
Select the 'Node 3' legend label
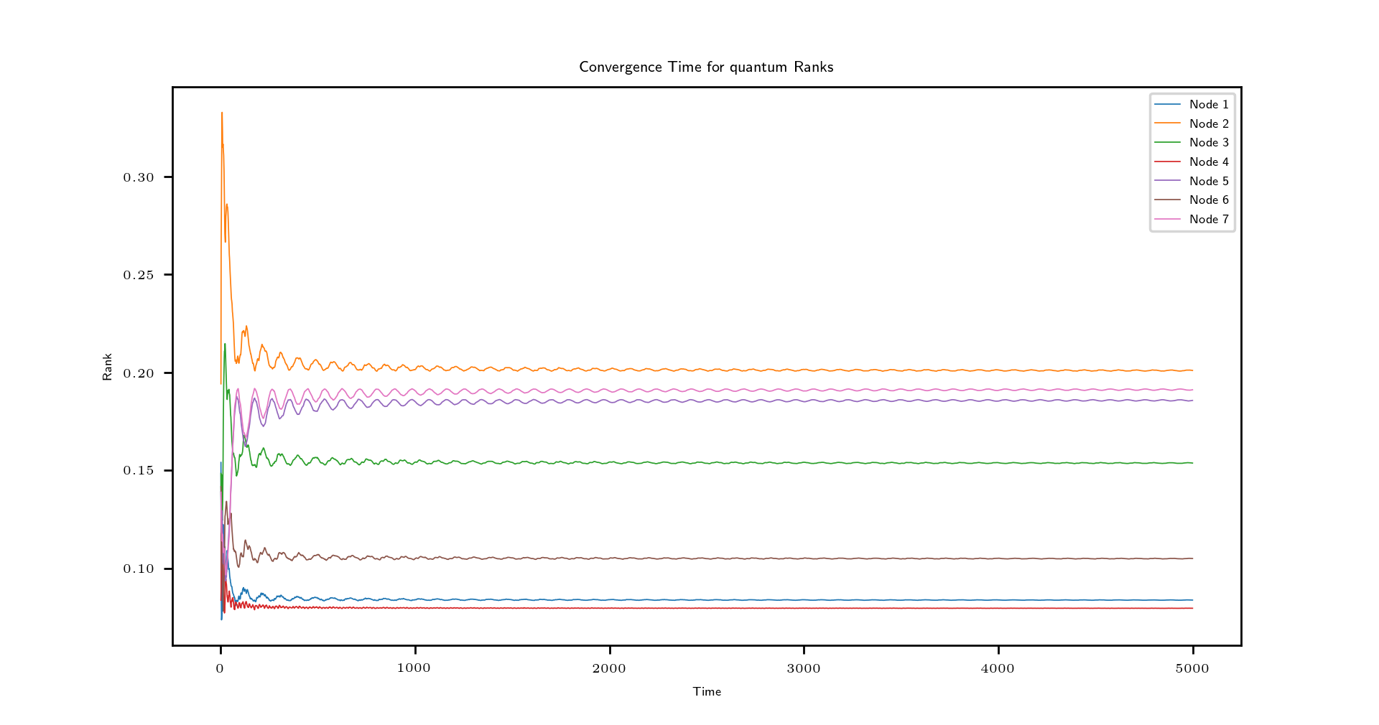point(1209,143)
